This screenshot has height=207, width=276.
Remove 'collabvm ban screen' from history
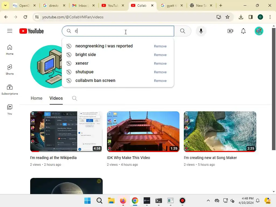coord(160,81)
